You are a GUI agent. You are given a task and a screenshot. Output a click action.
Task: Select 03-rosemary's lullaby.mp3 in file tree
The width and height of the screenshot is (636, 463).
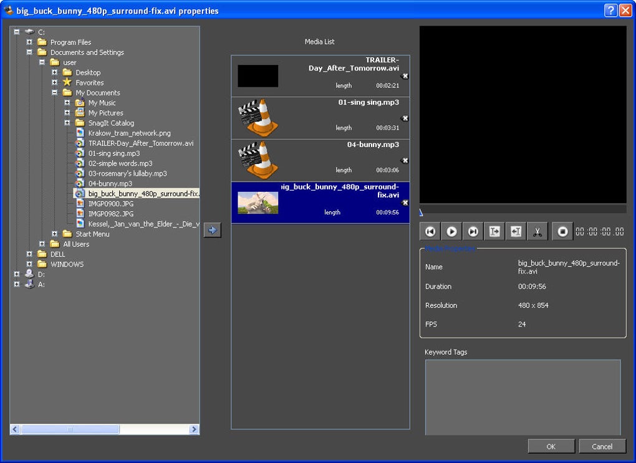click(x=127, y=173)
